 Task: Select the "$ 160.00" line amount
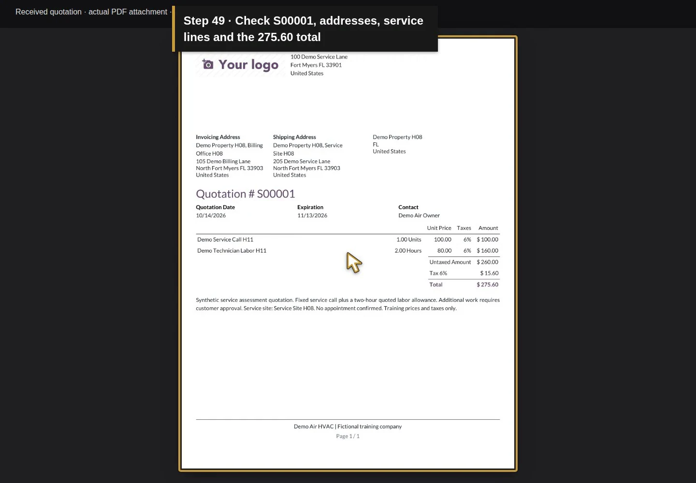coord(488,251)
